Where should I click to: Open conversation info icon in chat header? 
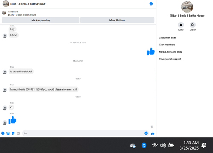pos(151,4)
